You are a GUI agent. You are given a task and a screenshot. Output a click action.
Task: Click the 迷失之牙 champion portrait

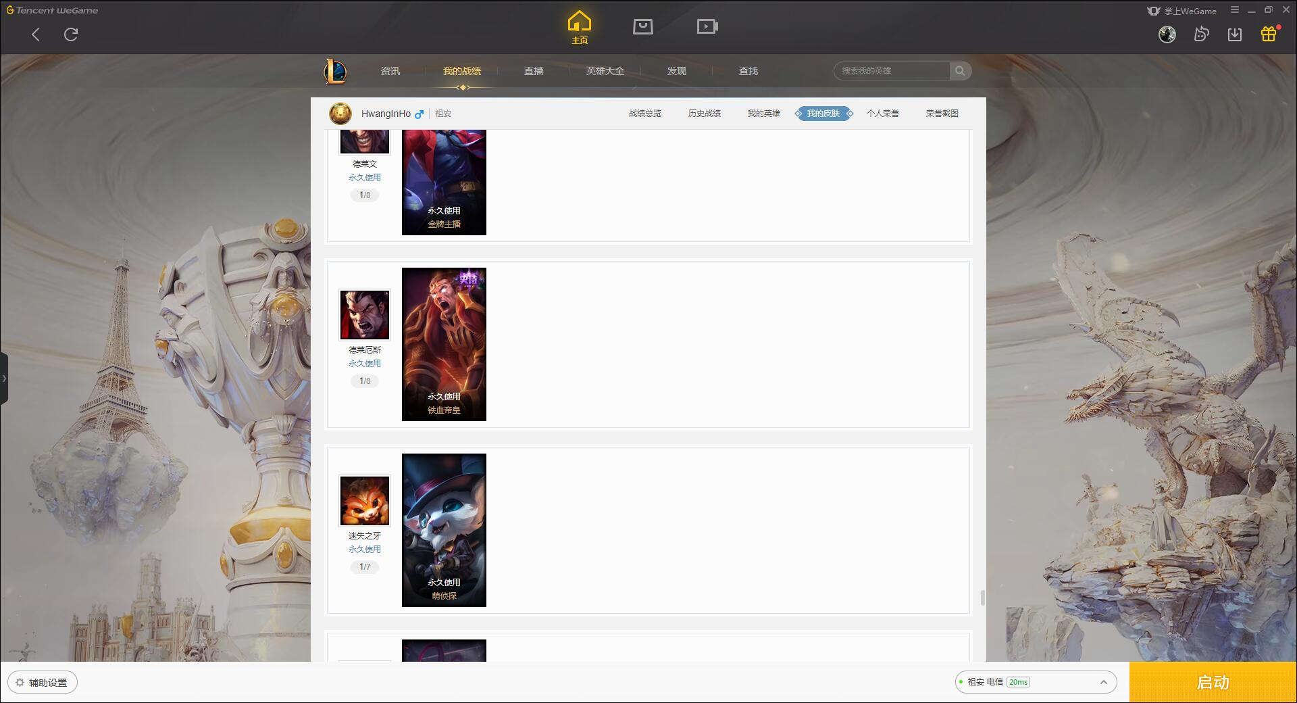pyautogui.click(x=365, y=501)
